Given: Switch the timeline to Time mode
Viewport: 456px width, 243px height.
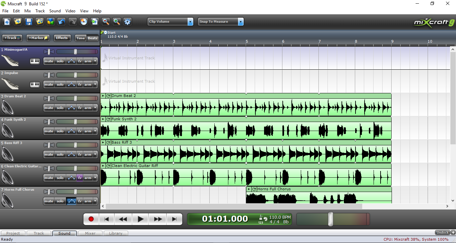Looking at the screenshot, I should [x=80, y=38].
